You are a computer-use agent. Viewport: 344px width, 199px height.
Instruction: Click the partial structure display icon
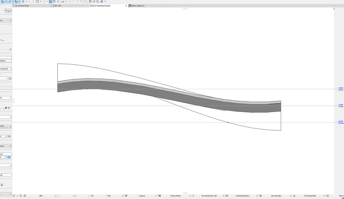[x=160, y=196]
